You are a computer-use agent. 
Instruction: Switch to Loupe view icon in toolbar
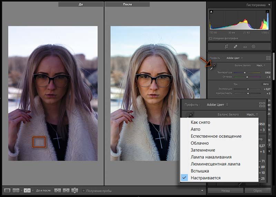click(7, 190)
